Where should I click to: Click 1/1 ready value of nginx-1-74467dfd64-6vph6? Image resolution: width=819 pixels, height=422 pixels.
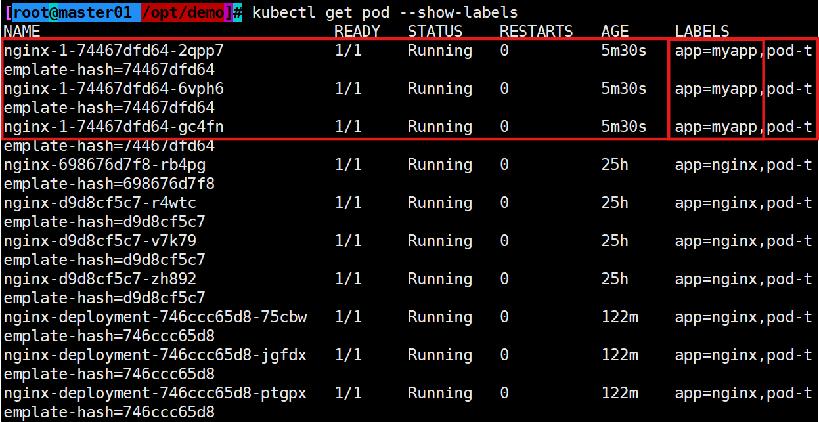(348, 89)
